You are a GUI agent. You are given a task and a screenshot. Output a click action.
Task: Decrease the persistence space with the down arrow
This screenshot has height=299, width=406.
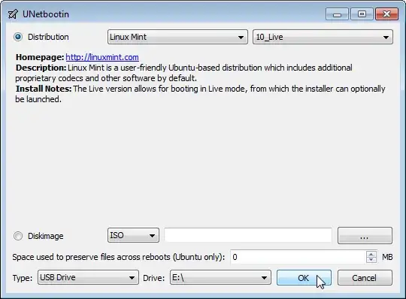pos(371,260)
